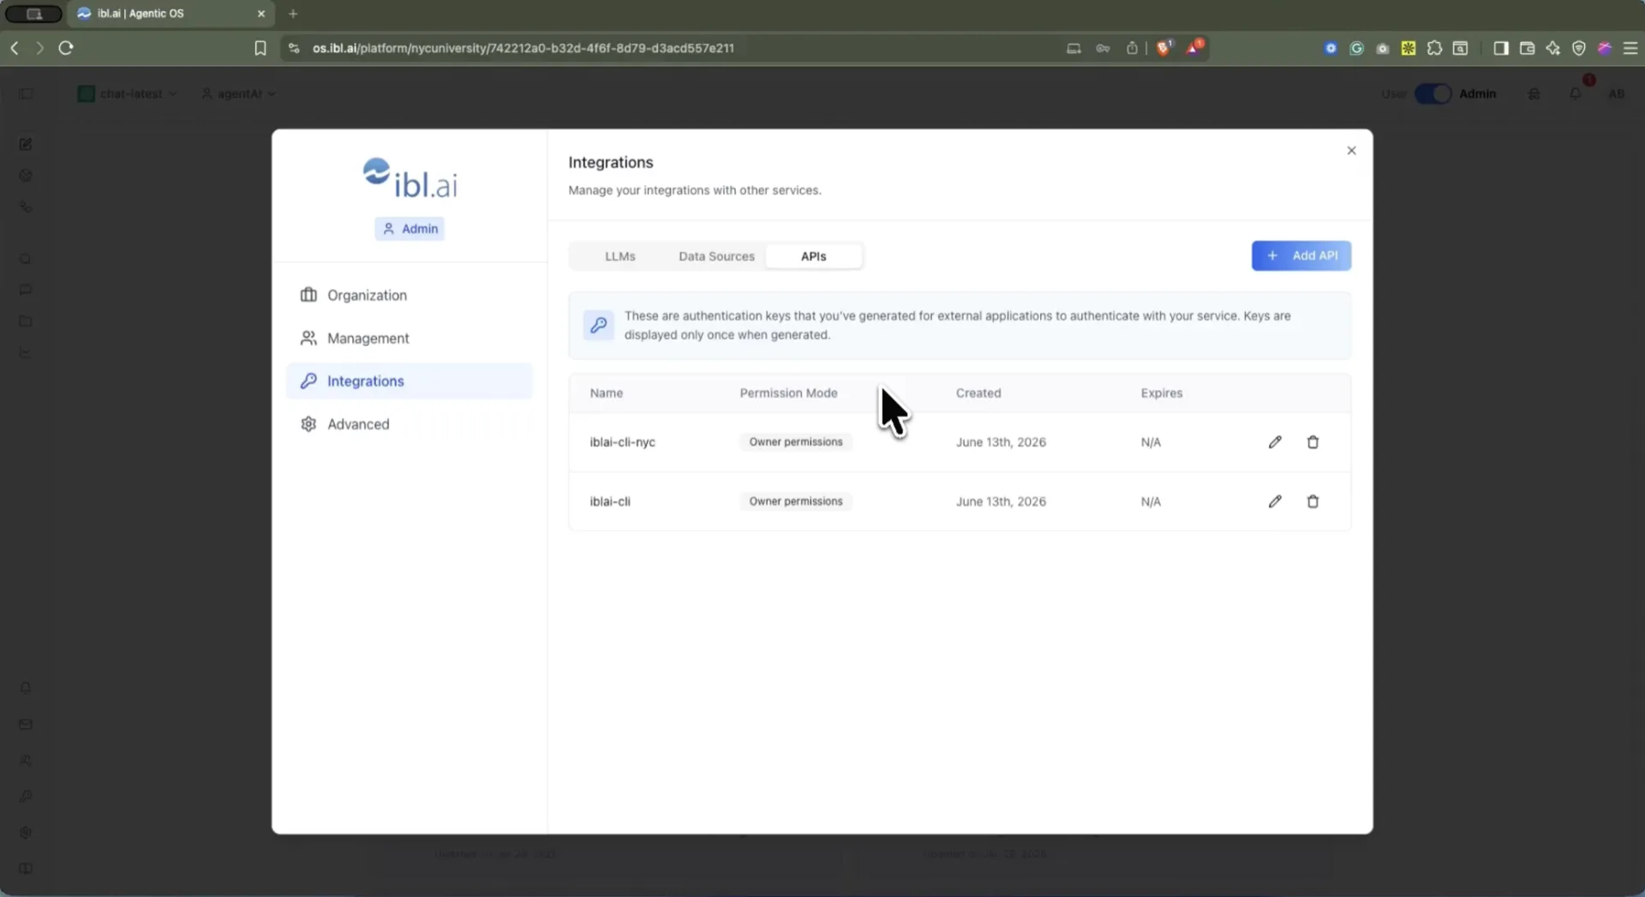Switch the User/Admin toggle
Viewport: 1645px width, 897px height.
[1433, 93]
